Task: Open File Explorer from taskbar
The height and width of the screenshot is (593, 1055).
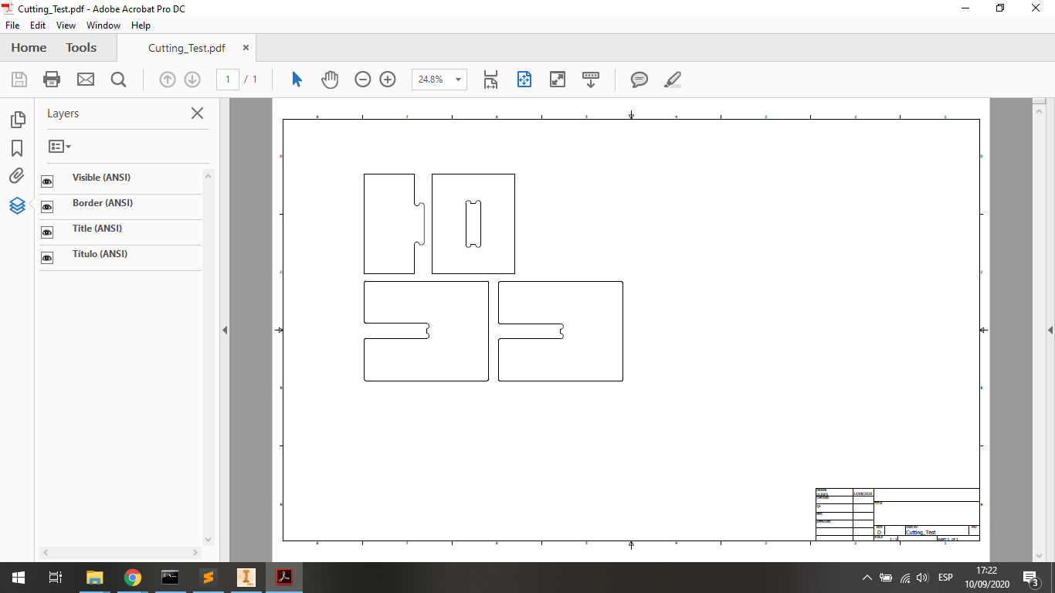Action: 94,578
